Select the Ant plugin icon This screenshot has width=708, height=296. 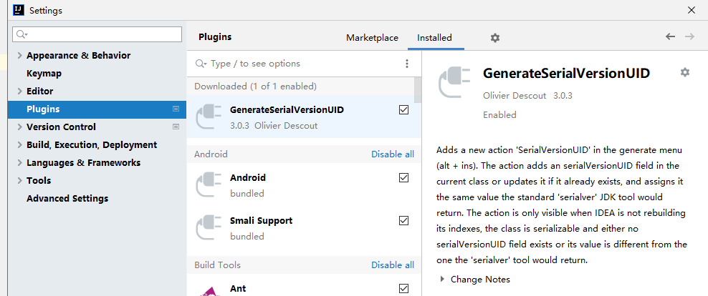(209, 290)
